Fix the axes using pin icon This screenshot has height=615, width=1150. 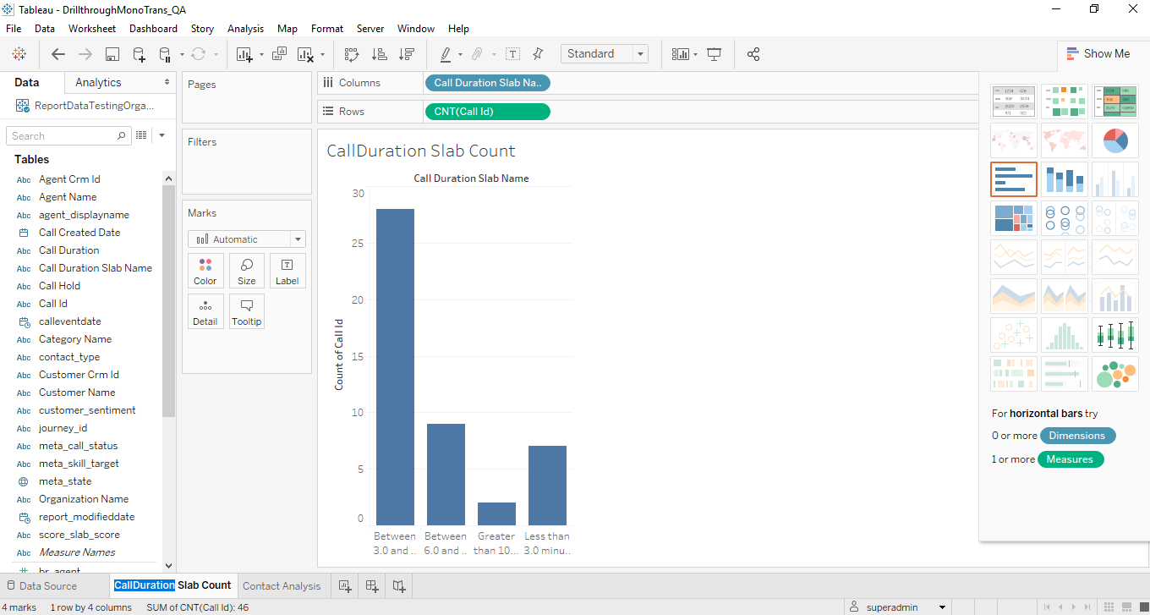pyautogui.click(x=538, y=54)
